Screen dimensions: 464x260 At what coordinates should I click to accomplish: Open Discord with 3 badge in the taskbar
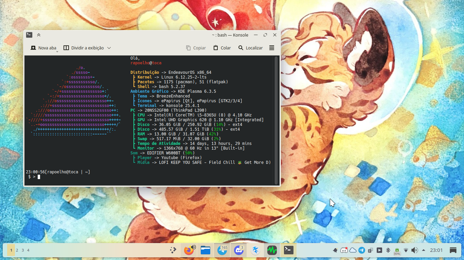pyautogui.click(x=239, y=250)
